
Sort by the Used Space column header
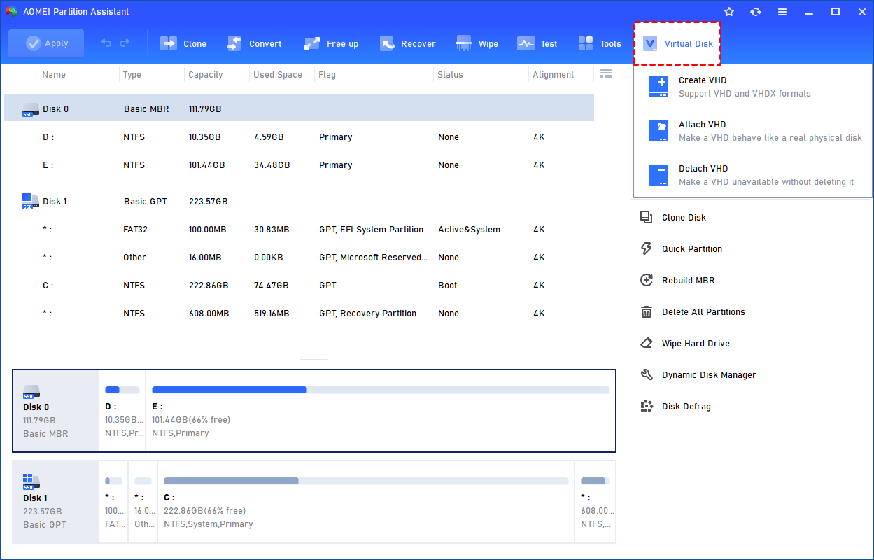pos(278,75)
